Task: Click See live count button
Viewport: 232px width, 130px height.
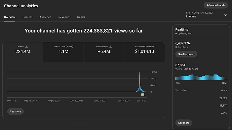Action: pyautogui.click(x=186, y=54)
